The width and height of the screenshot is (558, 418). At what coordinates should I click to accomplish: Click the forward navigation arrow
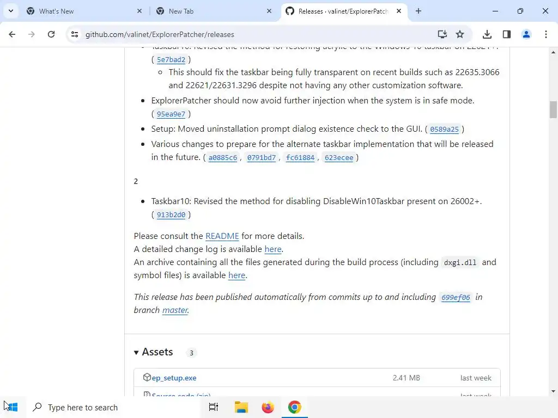coord(32,34)
